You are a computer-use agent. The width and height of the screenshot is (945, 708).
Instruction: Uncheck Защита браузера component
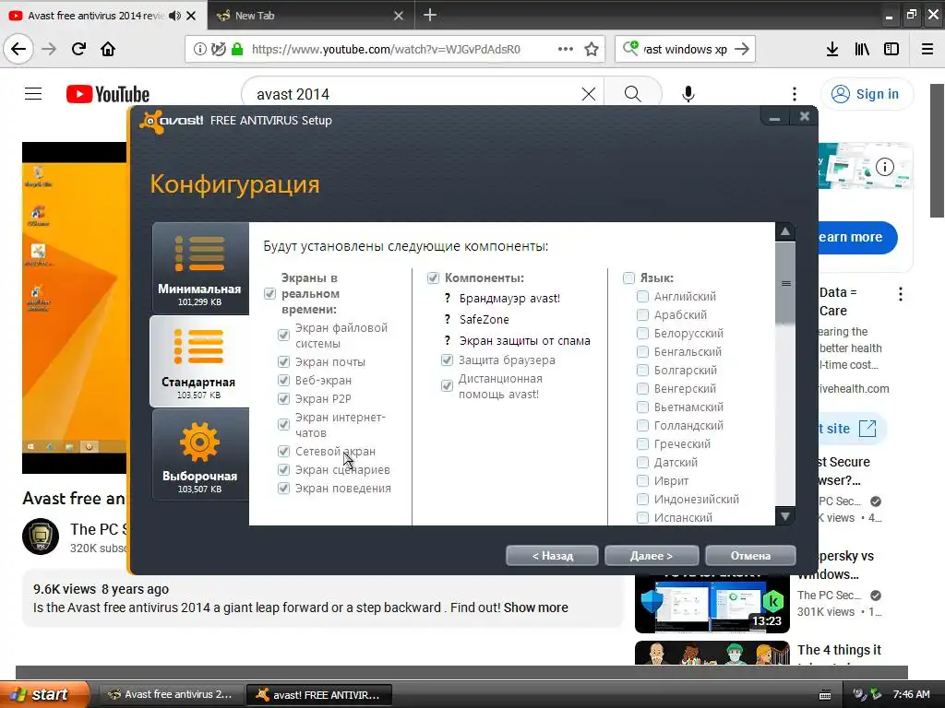(447, 360)
